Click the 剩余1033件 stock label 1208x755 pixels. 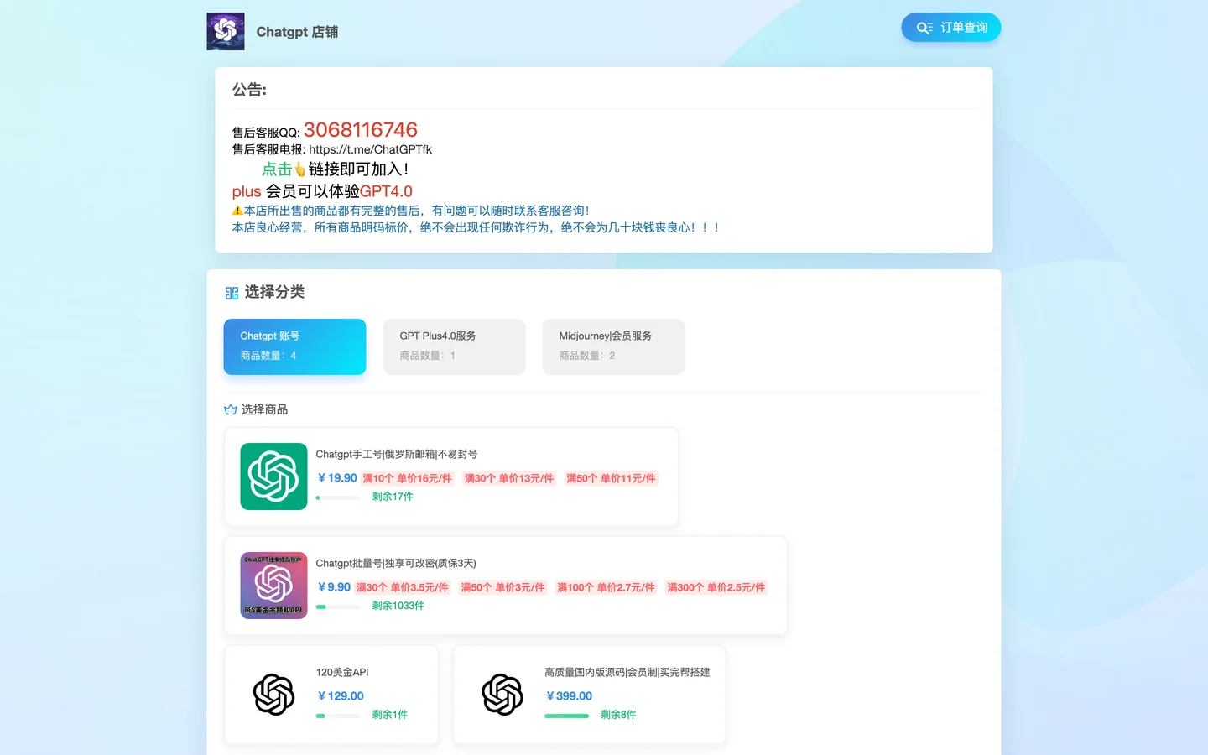398,606
